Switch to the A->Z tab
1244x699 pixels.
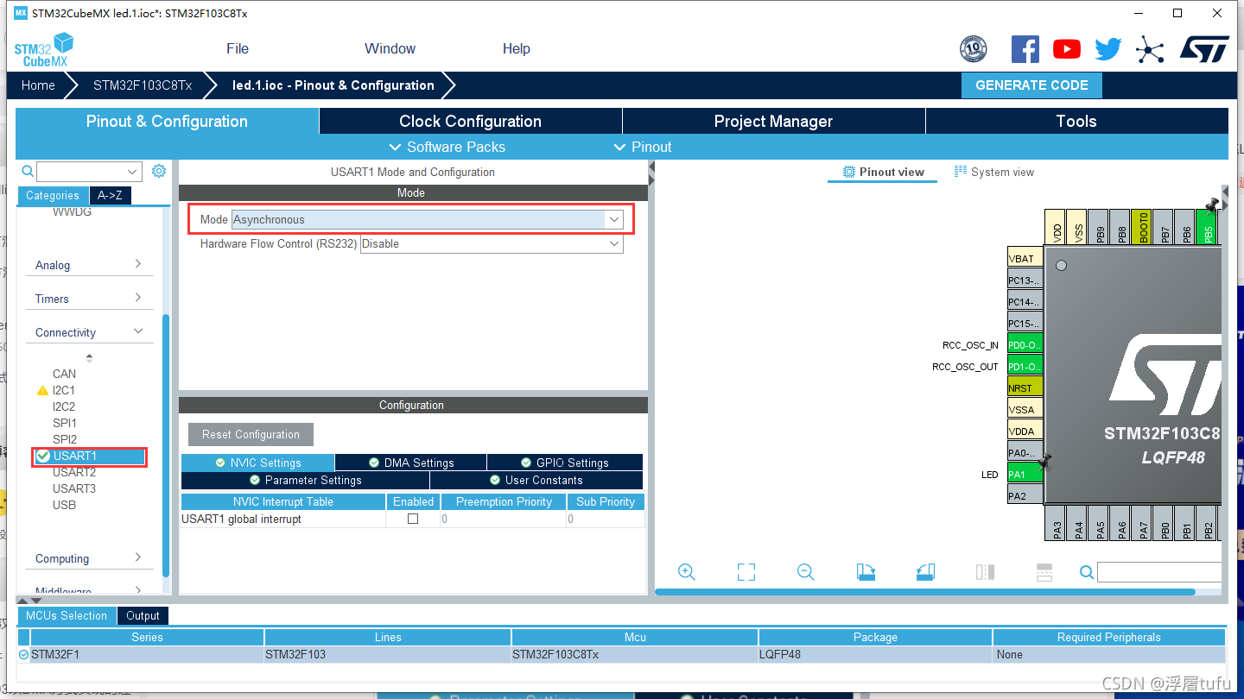click(110, 195)
